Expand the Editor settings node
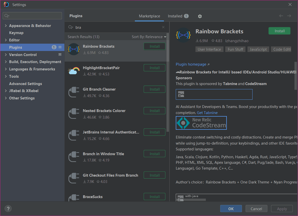The image size is (298, 216). point(6,40)
